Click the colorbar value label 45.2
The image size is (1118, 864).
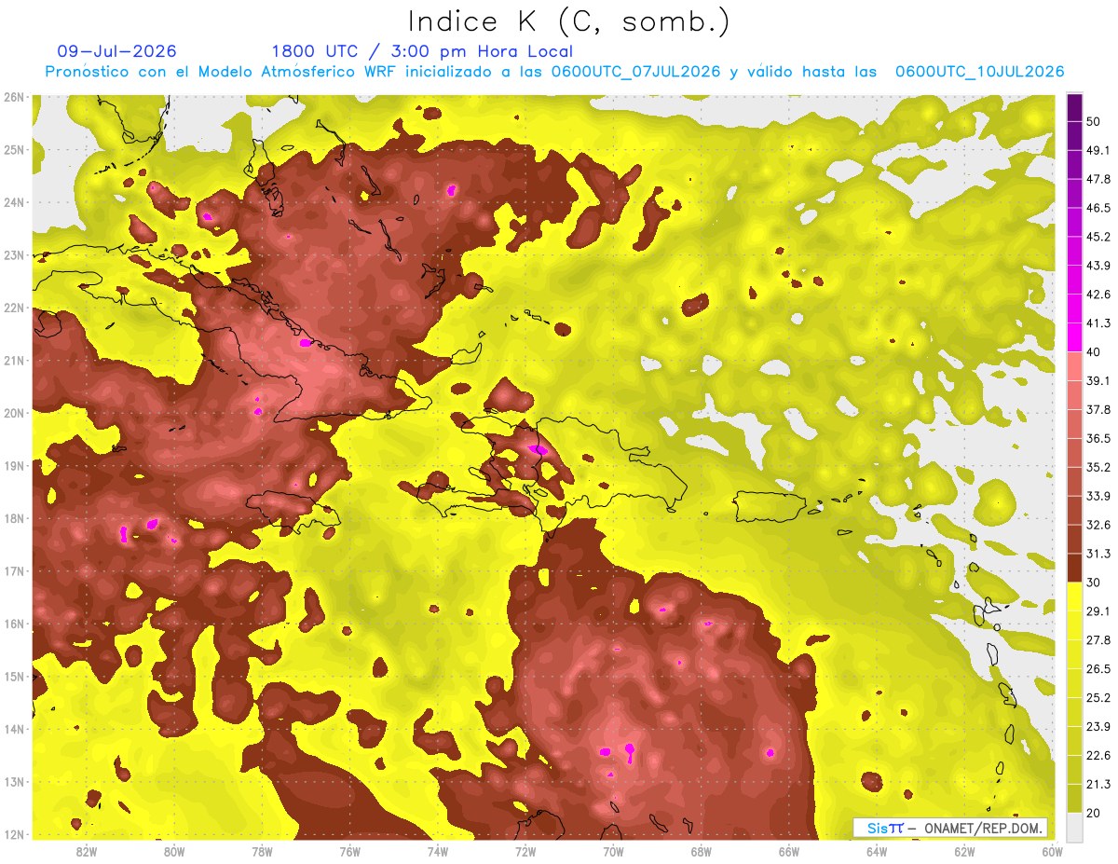pyautogui.click(x=1098, y=237)
